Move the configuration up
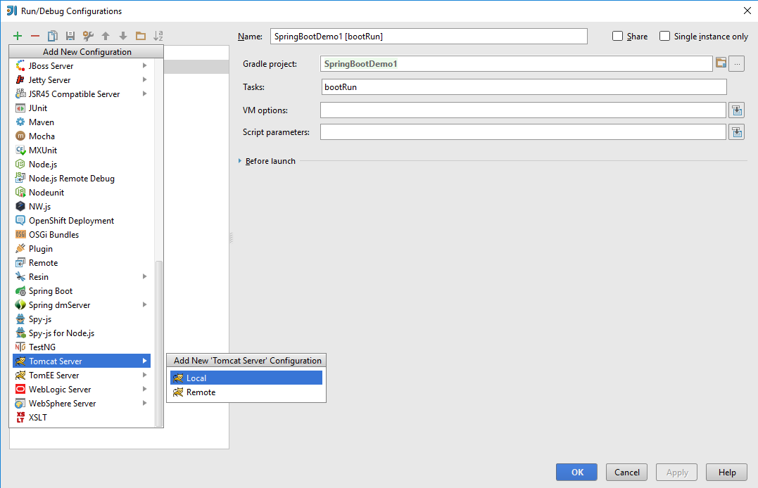Image resolution: width=758 pixels, height=488 pixels. (104, 35)
